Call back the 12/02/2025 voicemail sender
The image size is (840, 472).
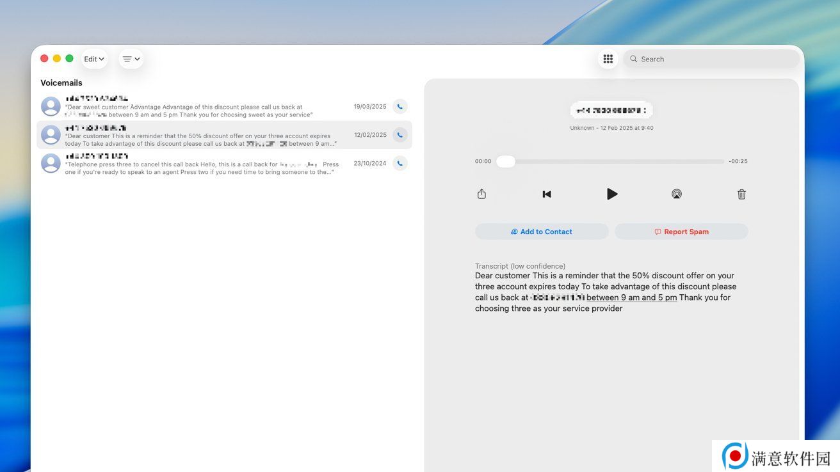point(400,135)
